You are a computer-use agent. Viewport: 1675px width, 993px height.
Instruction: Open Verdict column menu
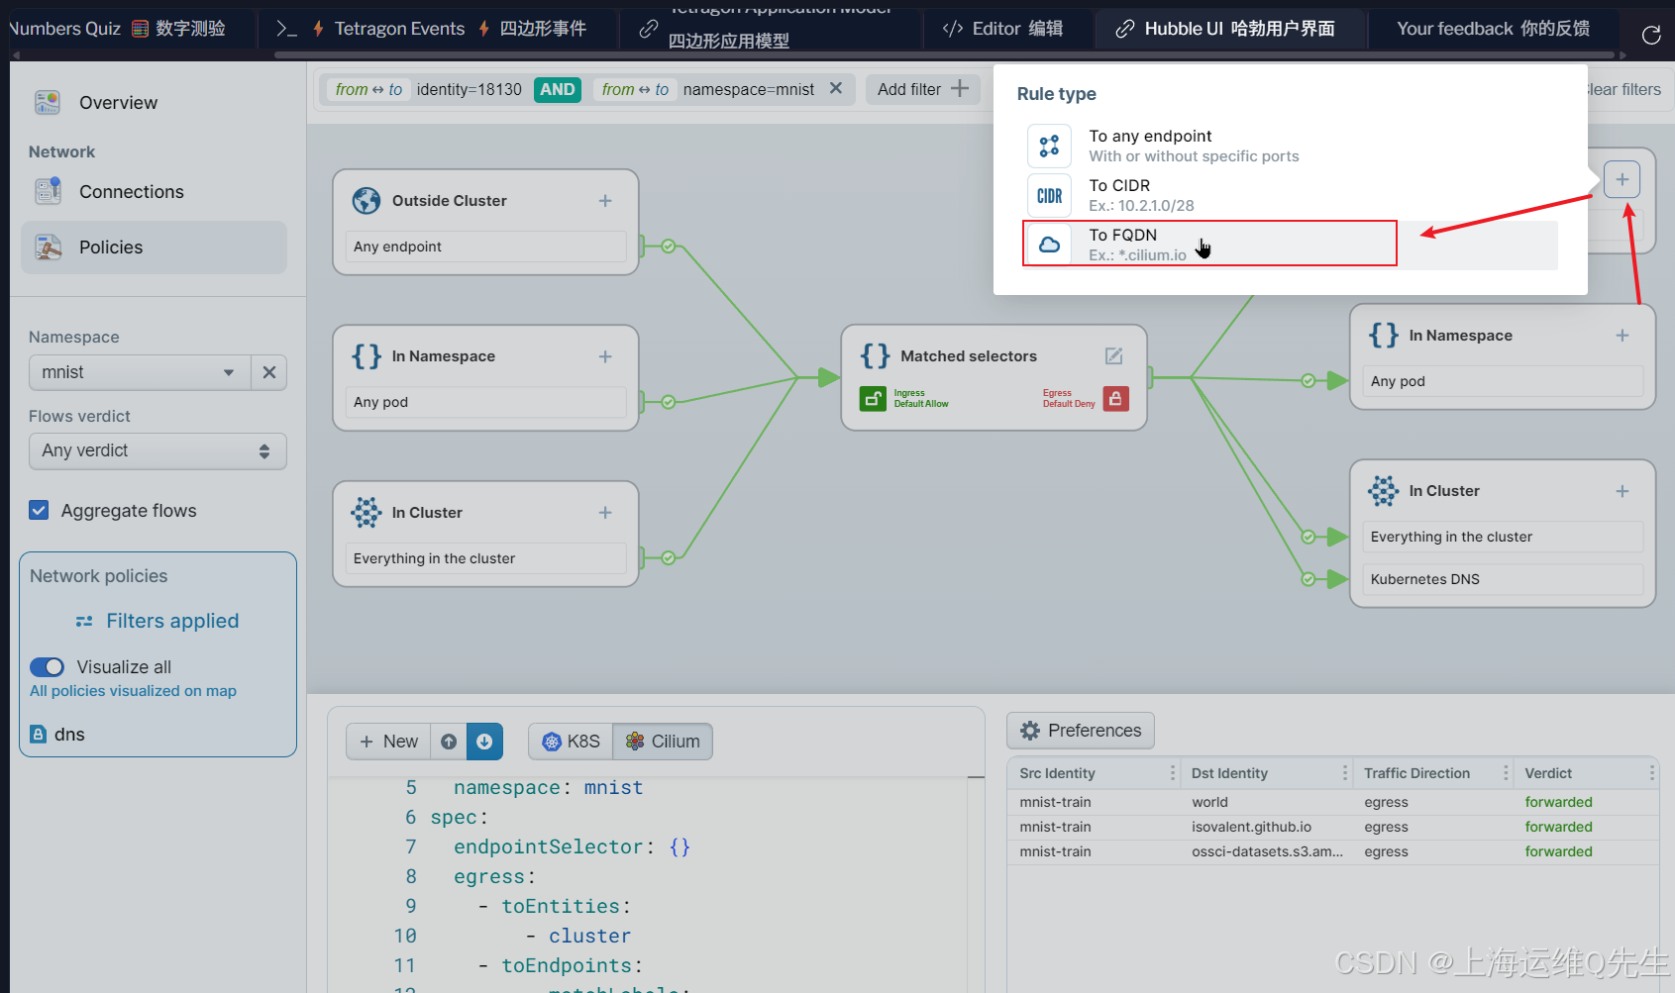1651,773
